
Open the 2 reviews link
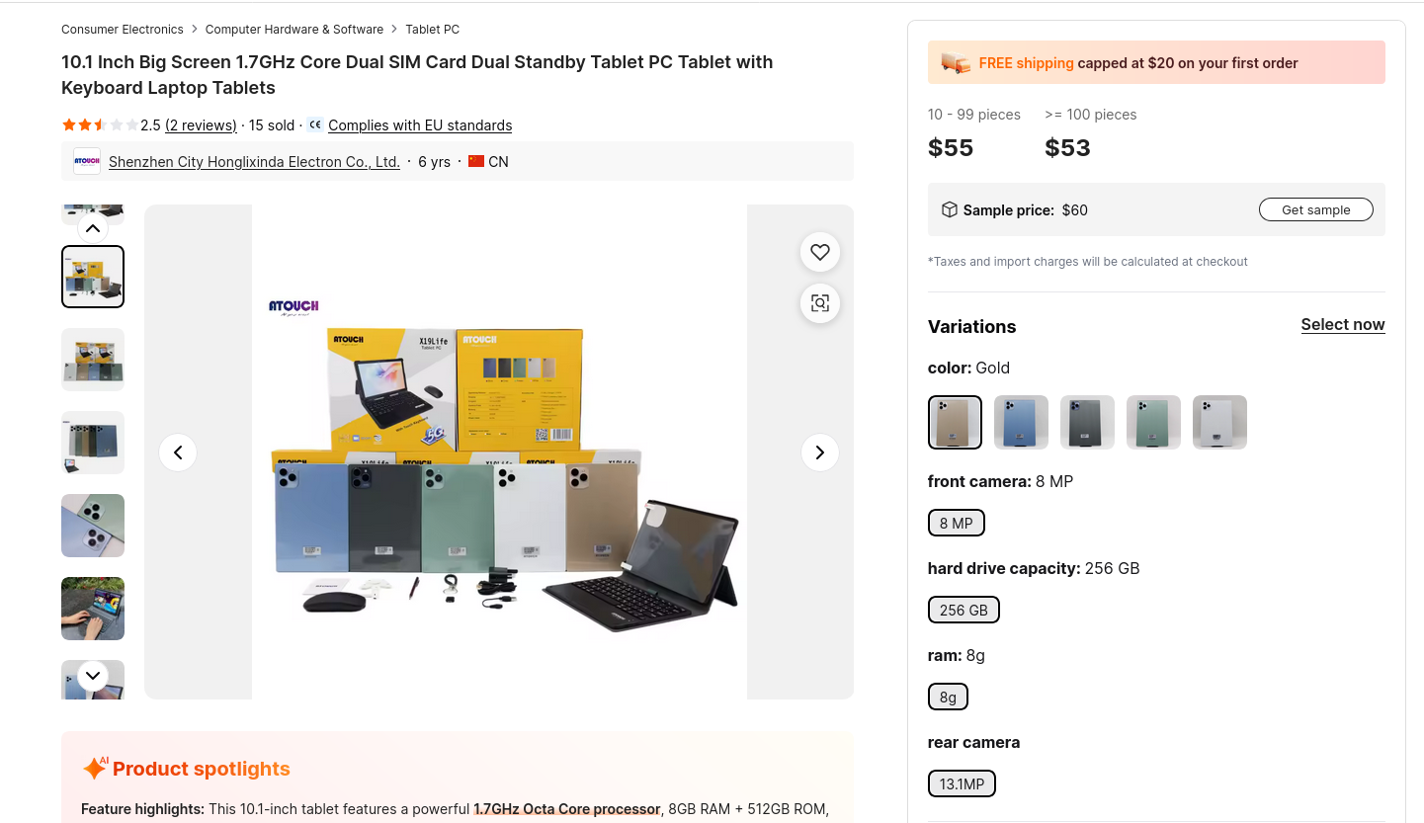tap(201, 125)
